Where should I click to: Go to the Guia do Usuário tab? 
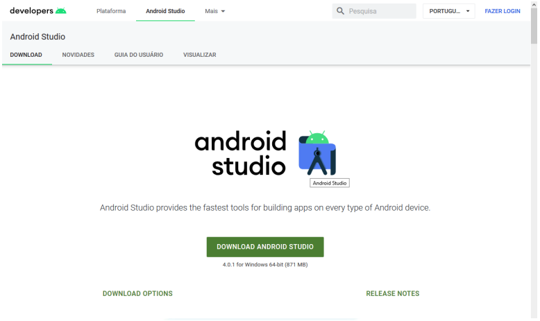coord(139,55)
